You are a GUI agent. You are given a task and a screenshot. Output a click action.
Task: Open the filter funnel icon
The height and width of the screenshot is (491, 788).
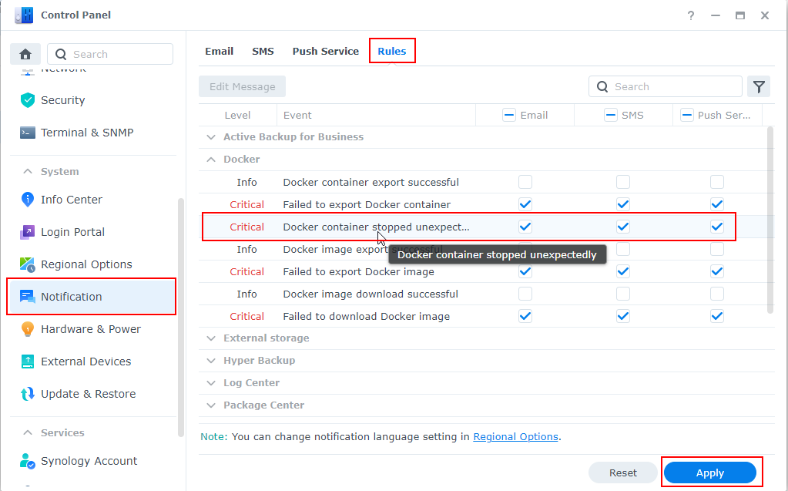click(x=759, y=86)
